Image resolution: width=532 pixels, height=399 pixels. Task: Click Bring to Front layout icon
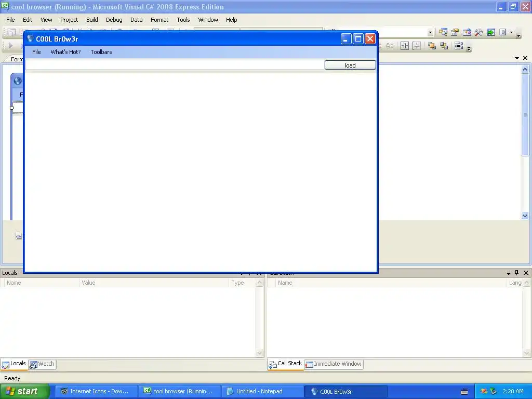click(432, 46)
